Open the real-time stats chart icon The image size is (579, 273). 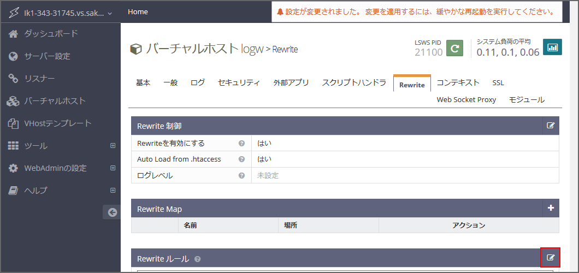click(553, 48)
